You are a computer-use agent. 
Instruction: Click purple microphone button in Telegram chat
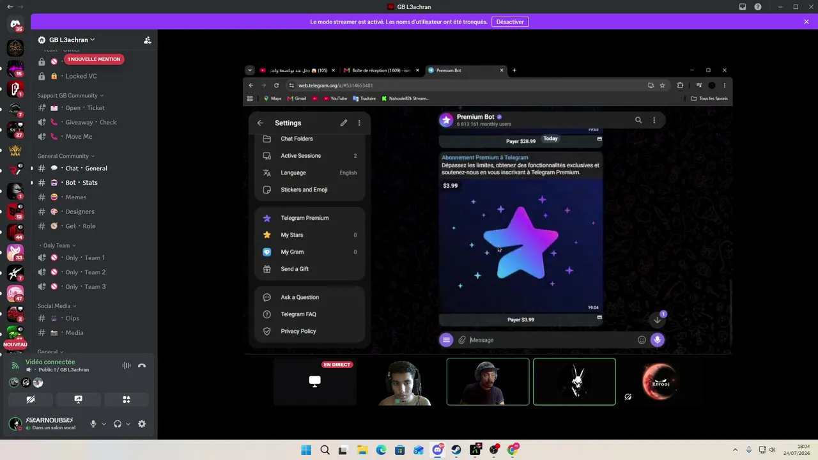point(657,340)
